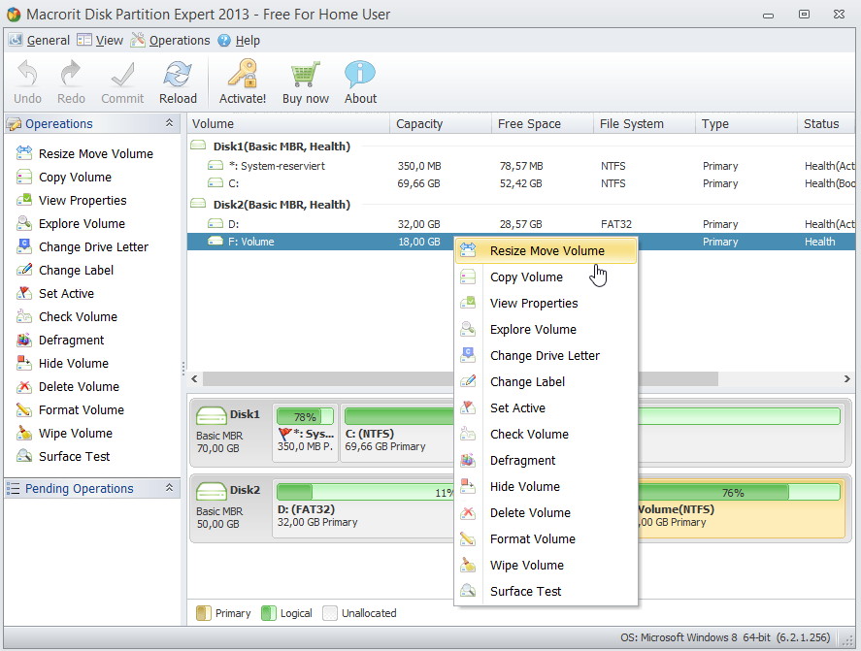Click scroll left arrow of volume list
861x651 pixels.
tap(194, 378)
